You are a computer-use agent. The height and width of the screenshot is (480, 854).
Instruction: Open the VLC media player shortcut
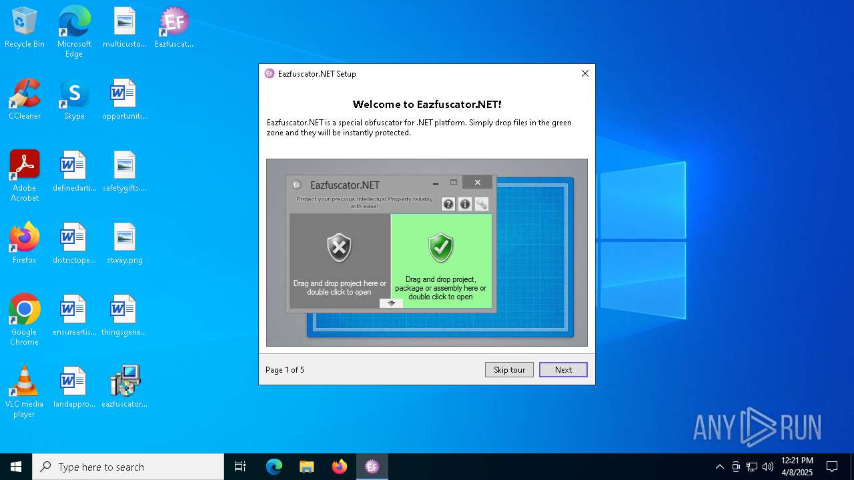point(25,392)
